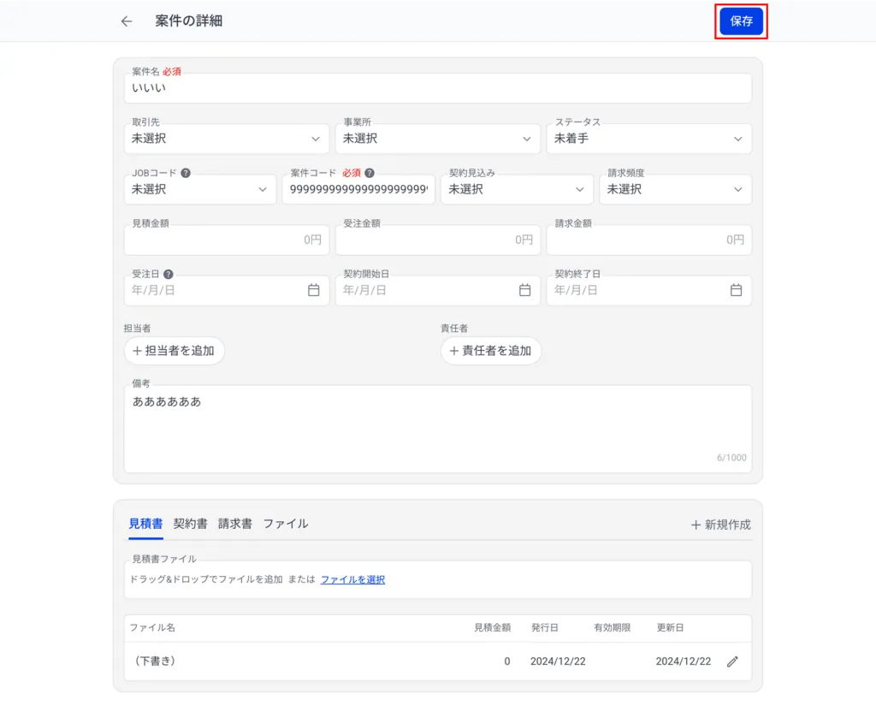This screenshot has height=706, width=876.
Task: Switch to the 契約書 tab
Action: 191,524
